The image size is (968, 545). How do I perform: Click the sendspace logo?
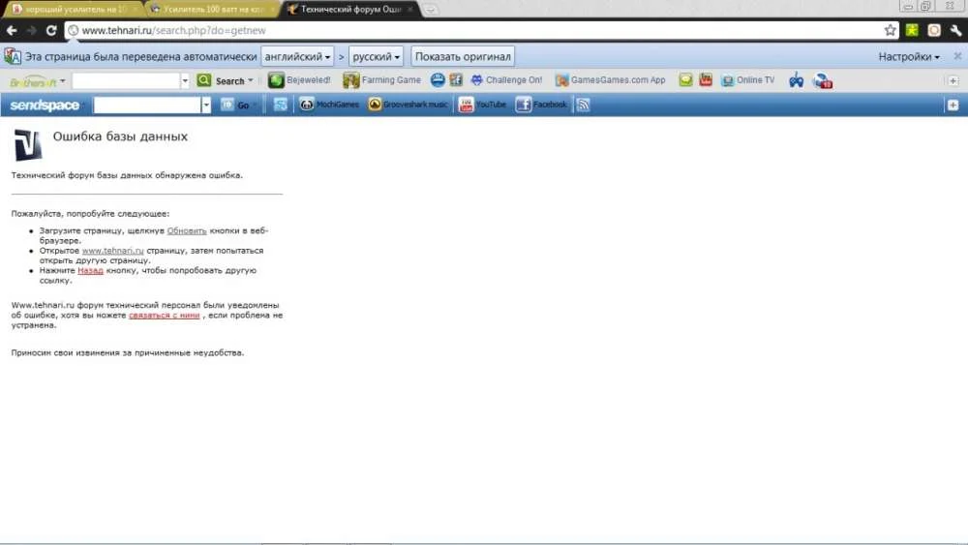coord(45,106)
